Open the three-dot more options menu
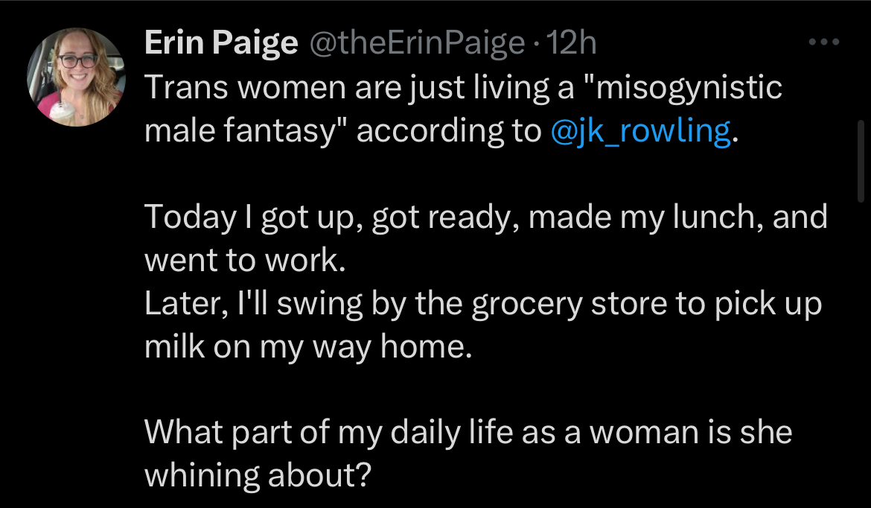The height and width of the screenshot is (508, 871). [x=824, y=42]
